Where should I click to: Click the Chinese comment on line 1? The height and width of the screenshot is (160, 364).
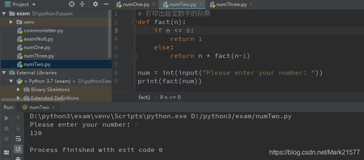(x=174, y=14)
